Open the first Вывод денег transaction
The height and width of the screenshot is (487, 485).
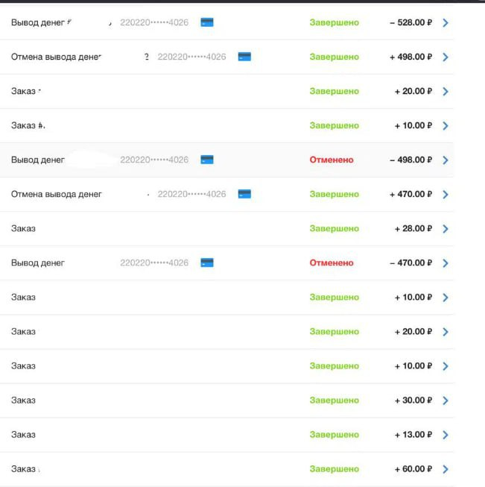pyautogui.click(x=38, y=22)
